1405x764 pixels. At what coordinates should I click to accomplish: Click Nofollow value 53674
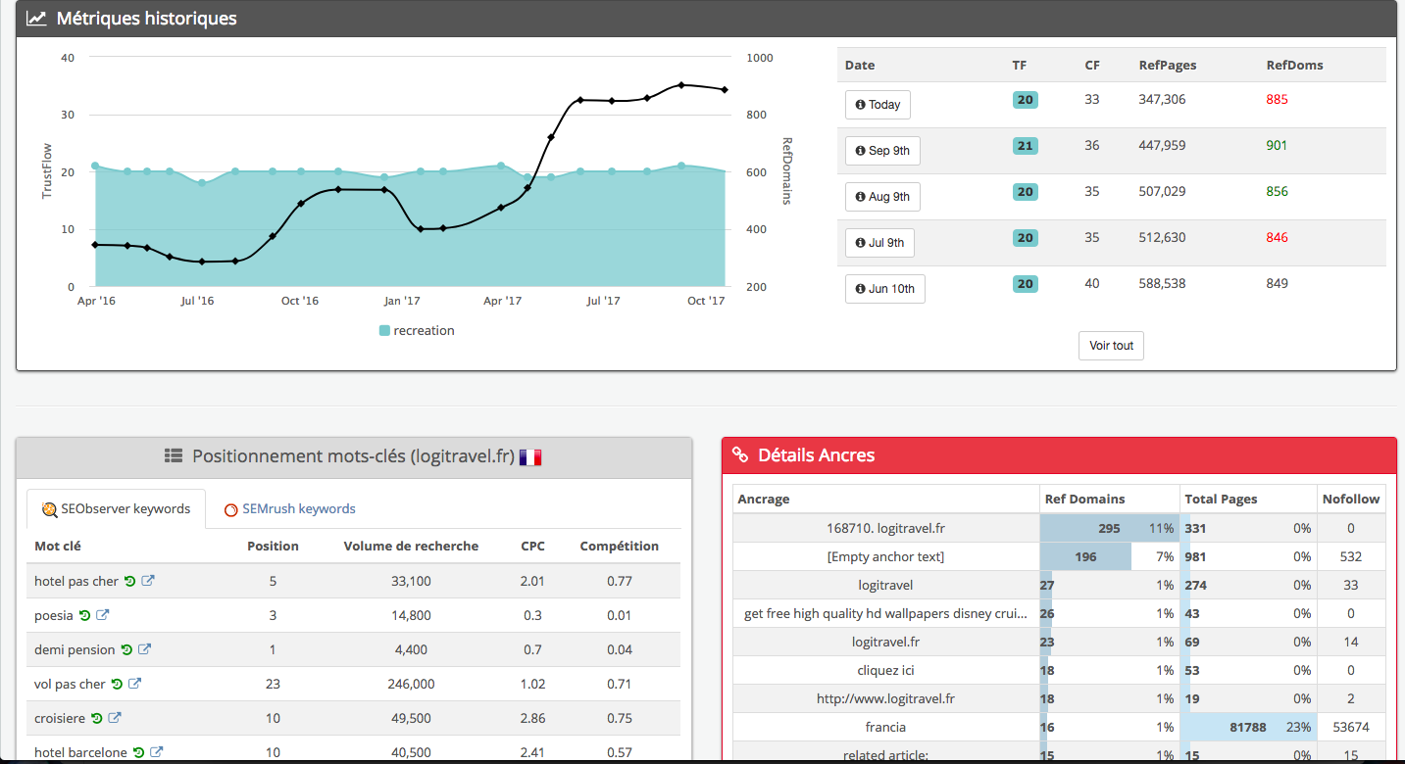point(1351,728)
